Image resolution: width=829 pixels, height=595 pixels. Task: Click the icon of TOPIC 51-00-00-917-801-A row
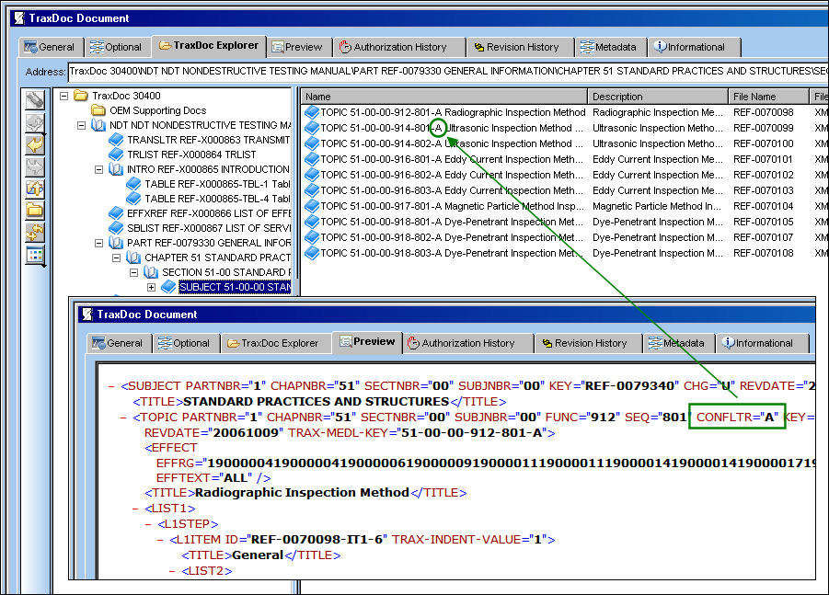coord(312,206)
